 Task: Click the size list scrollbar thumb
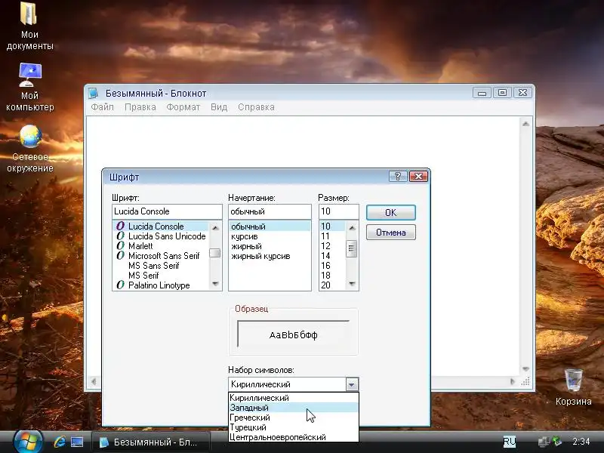[x=351, y=248]
